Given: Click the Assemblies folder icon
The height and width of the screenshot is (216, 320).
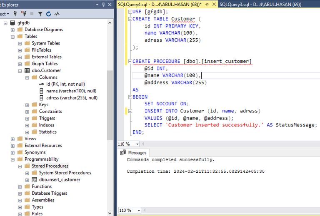Looking at the screenshot, I should click(27, 200).
